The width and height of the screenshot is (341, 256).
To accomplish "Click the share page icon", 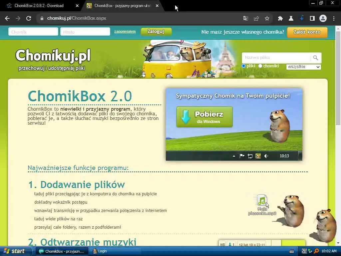I will (x=256, y=19).
